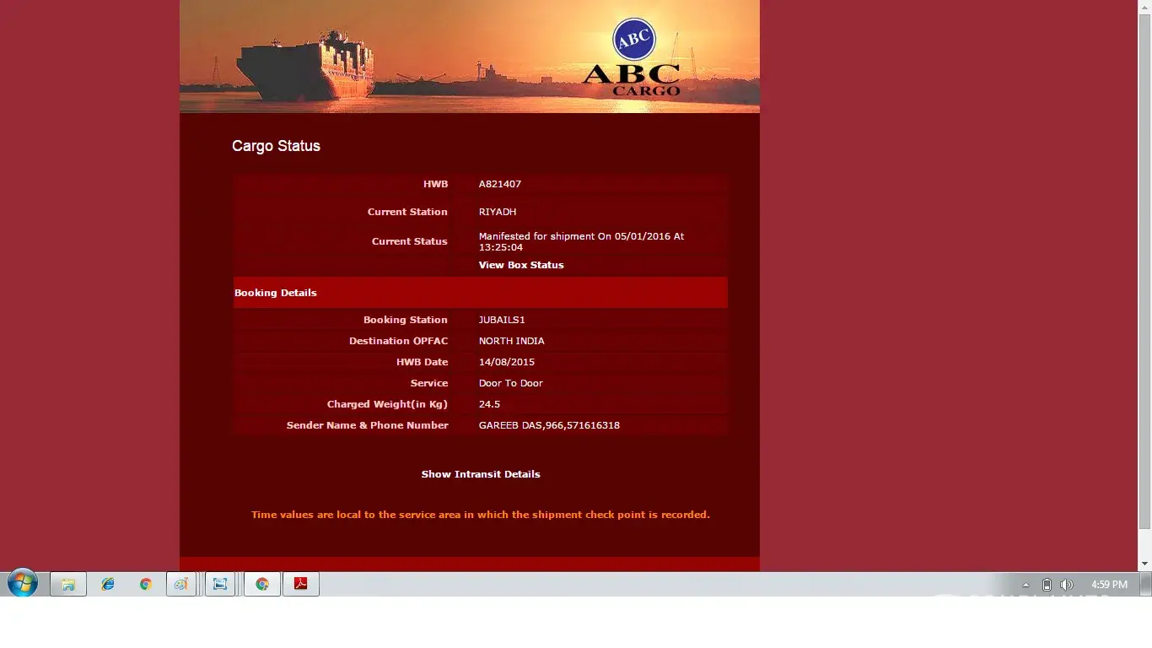Click the booking station value JUBAILS1
The image size is (1152, 648).
[502, 320]
